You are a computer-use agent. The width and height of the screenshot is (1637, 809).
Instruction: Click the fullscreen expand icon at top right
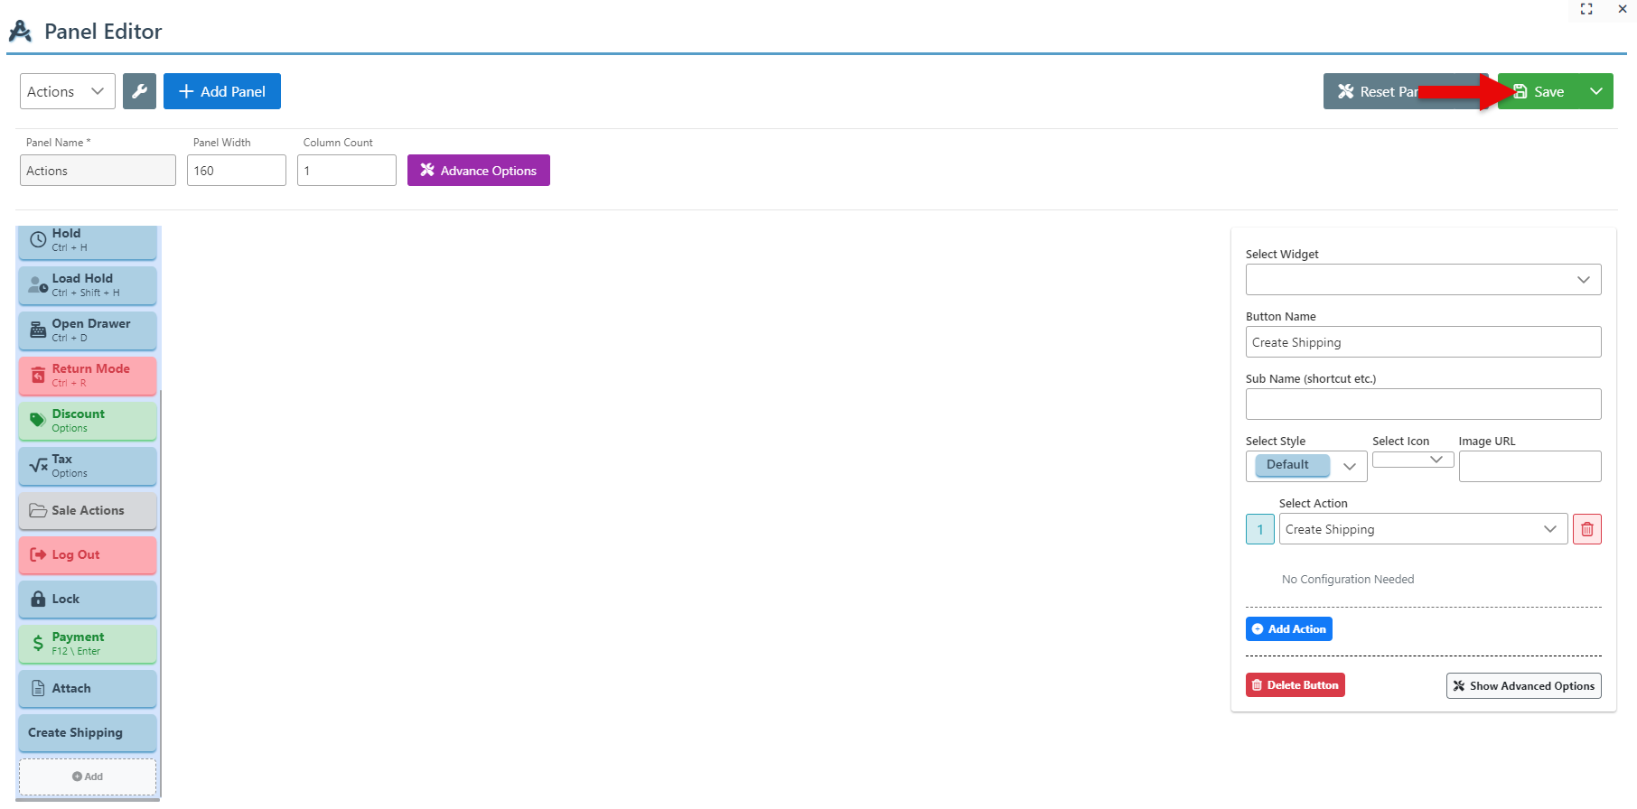(x=1586, y=9)
